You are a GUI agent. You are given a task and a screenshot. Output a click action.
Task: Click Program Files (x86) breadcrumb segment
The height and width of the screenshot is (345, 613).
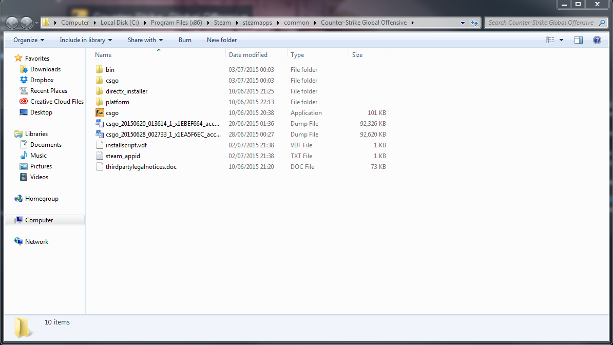[x=176, y=23]
